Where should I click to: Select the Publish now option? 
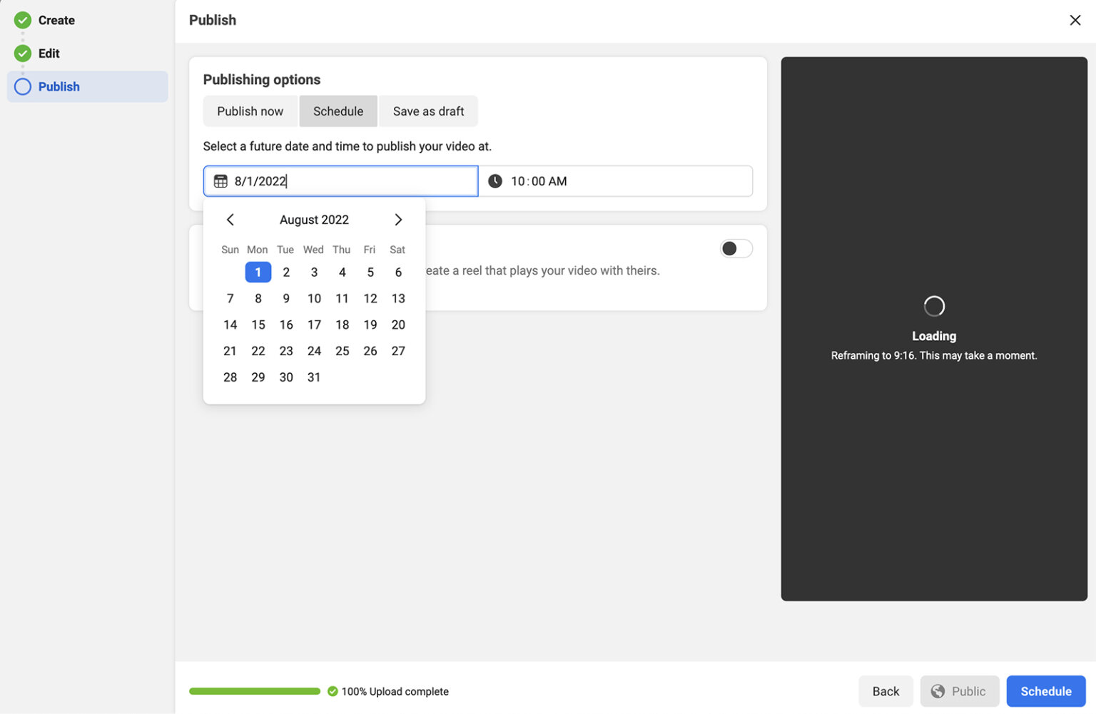pos(250,111)
